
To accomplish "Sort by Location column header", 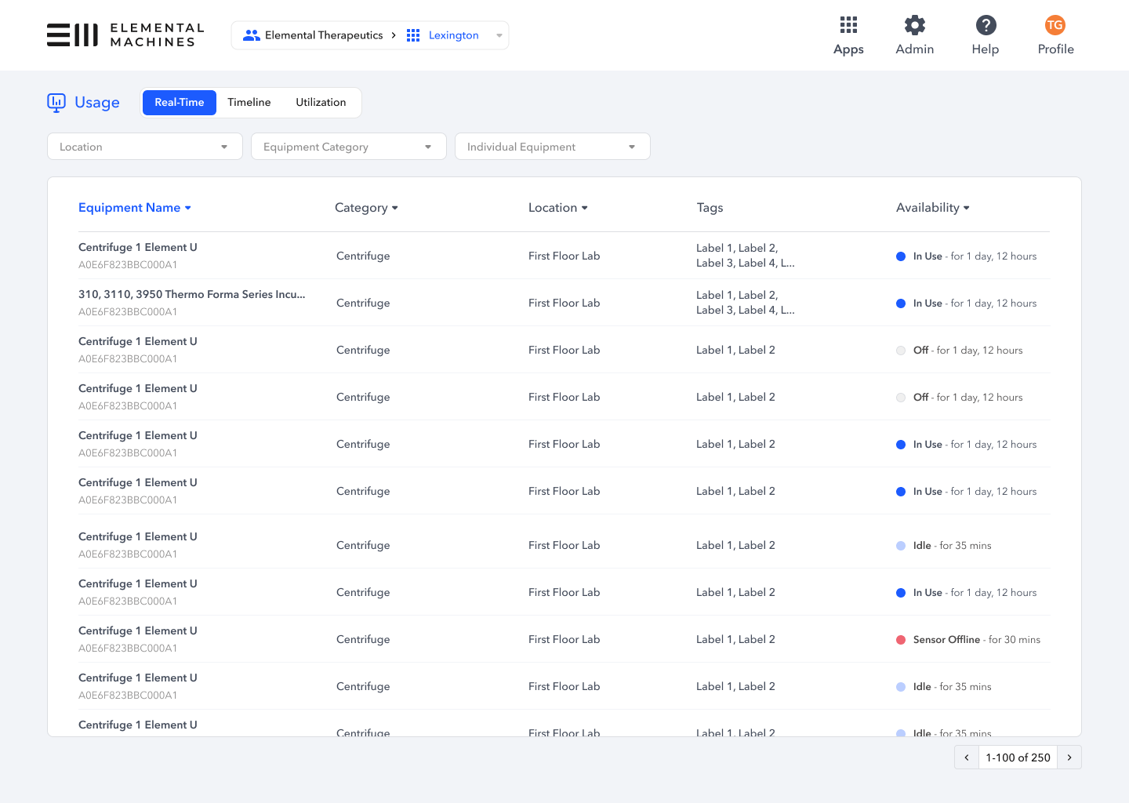I will pyautogui.click(x=558, y=208).
